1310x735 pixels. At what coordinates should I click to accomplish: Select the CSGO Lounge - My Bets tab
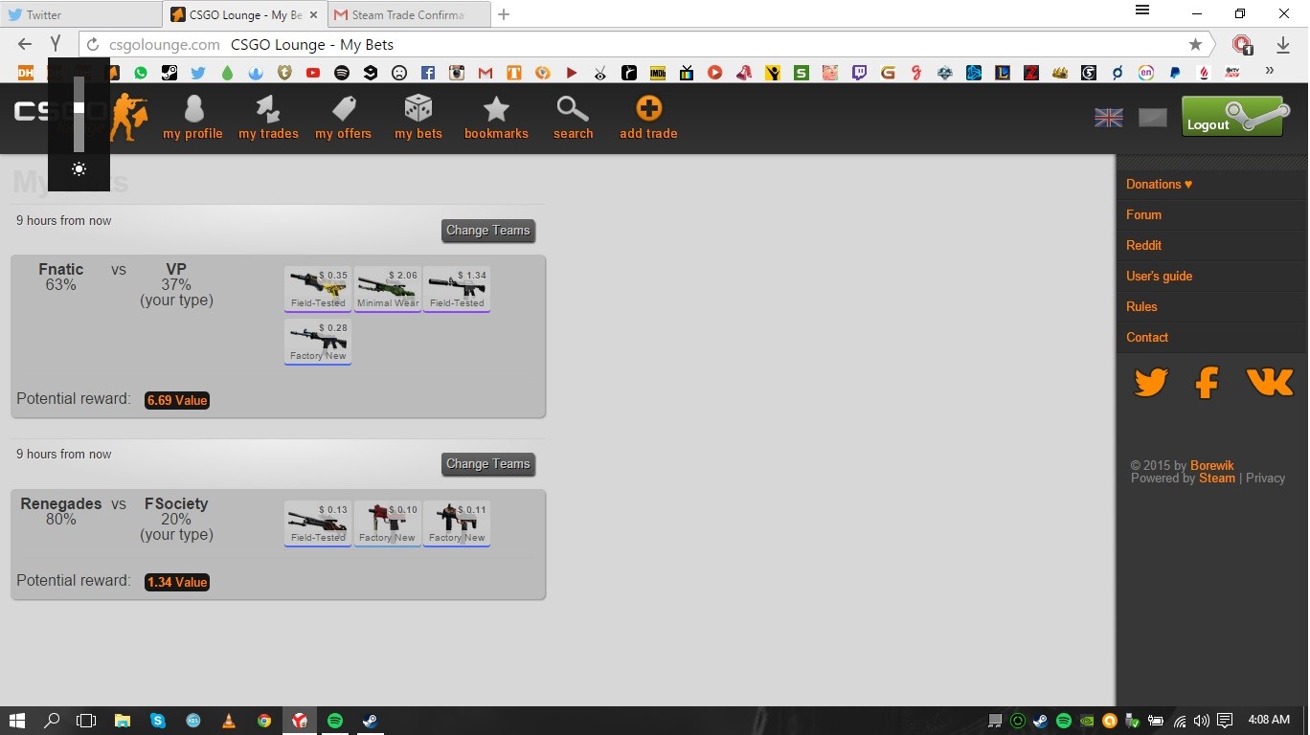(x=245, y=14)
